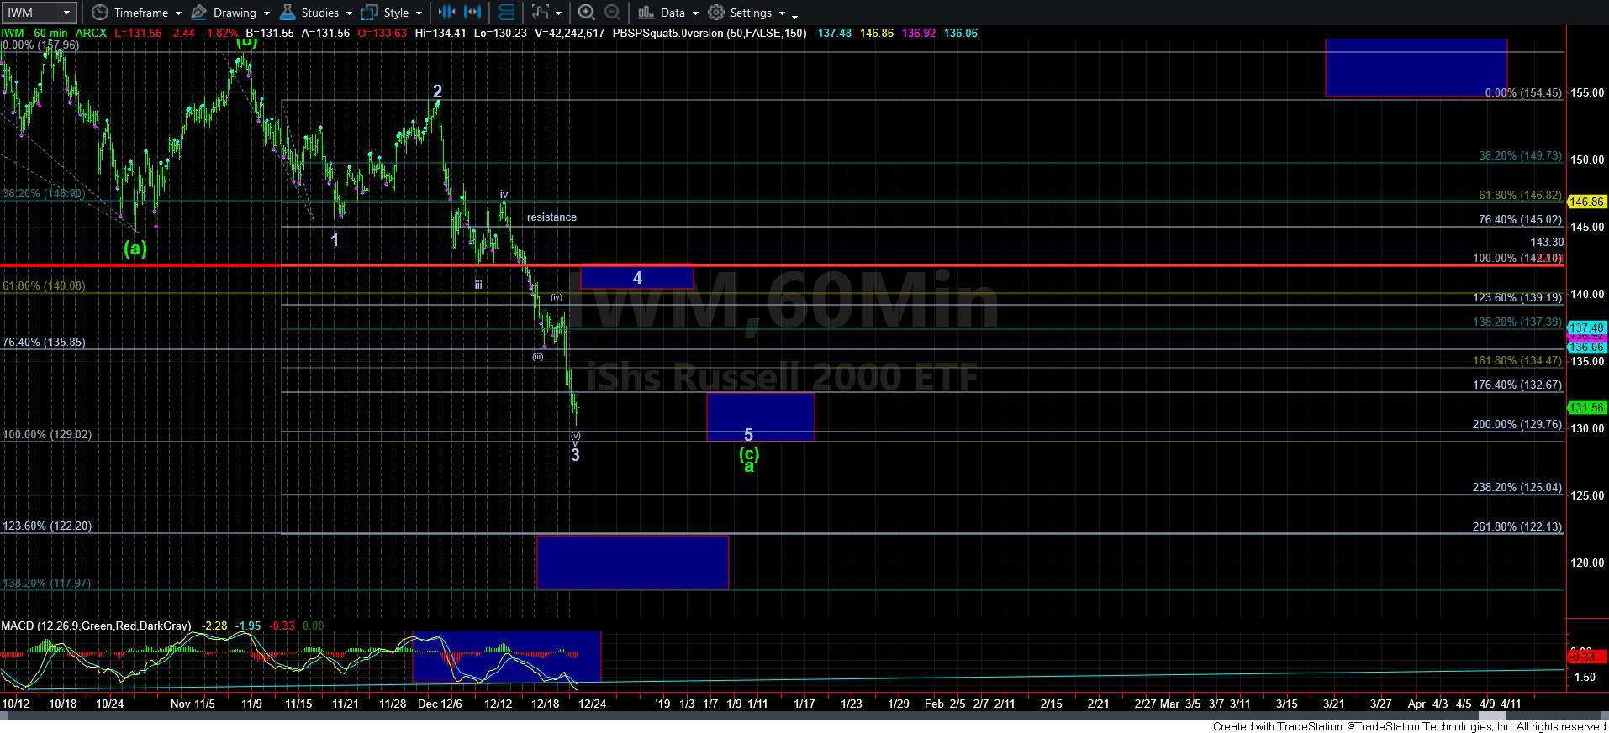Click the '61.80% (146.82)' Fibonacci label

[1520, 194]
